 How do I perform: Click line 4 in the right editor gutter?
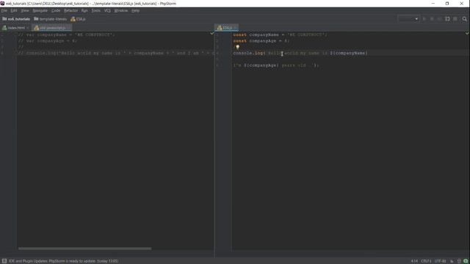pyautogui.click(x=217, y=54)
